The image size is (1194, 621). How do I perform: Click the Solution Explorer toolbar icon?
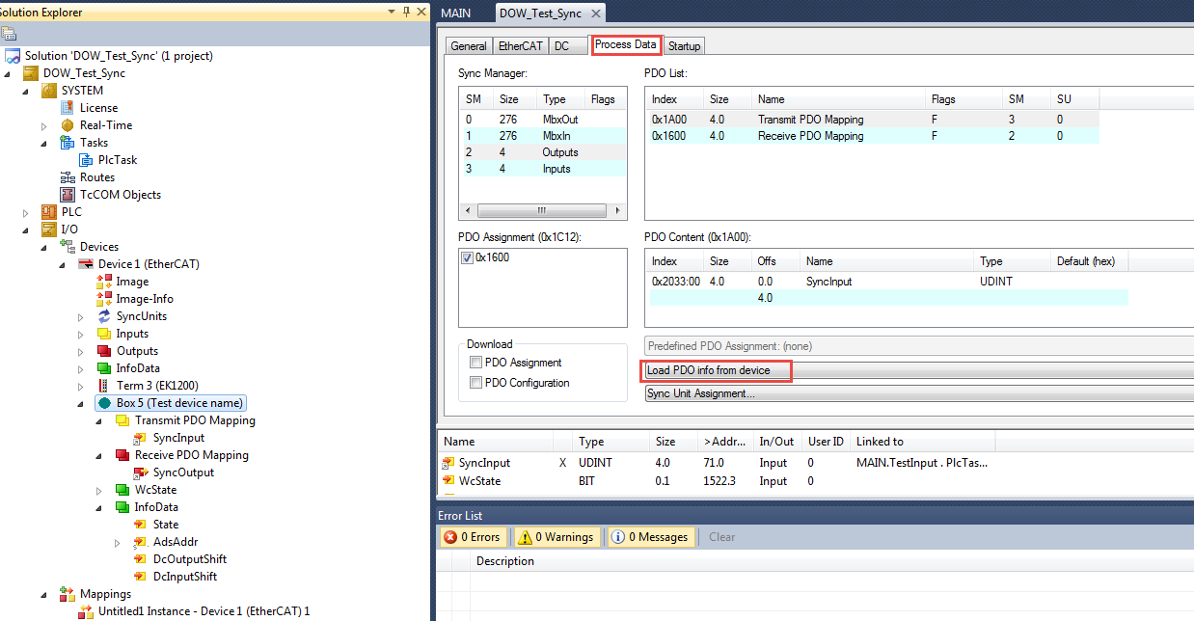click(9, 34)
